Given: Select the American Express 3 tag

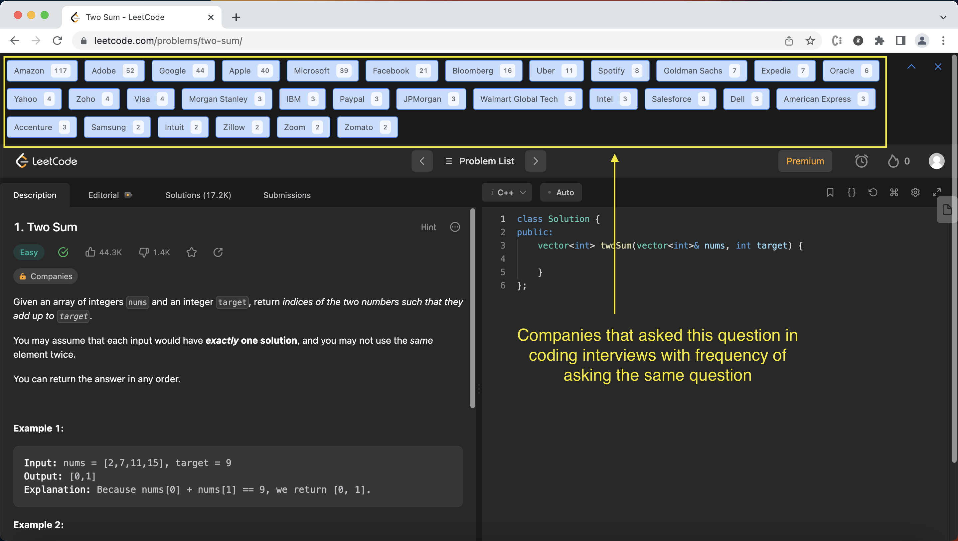Looking at the screenshot, I should [x=826, y=99].
